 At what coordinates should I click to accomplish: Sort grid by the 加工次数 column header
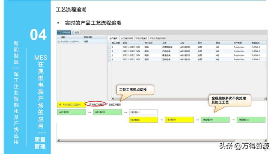tap(116, 43)
